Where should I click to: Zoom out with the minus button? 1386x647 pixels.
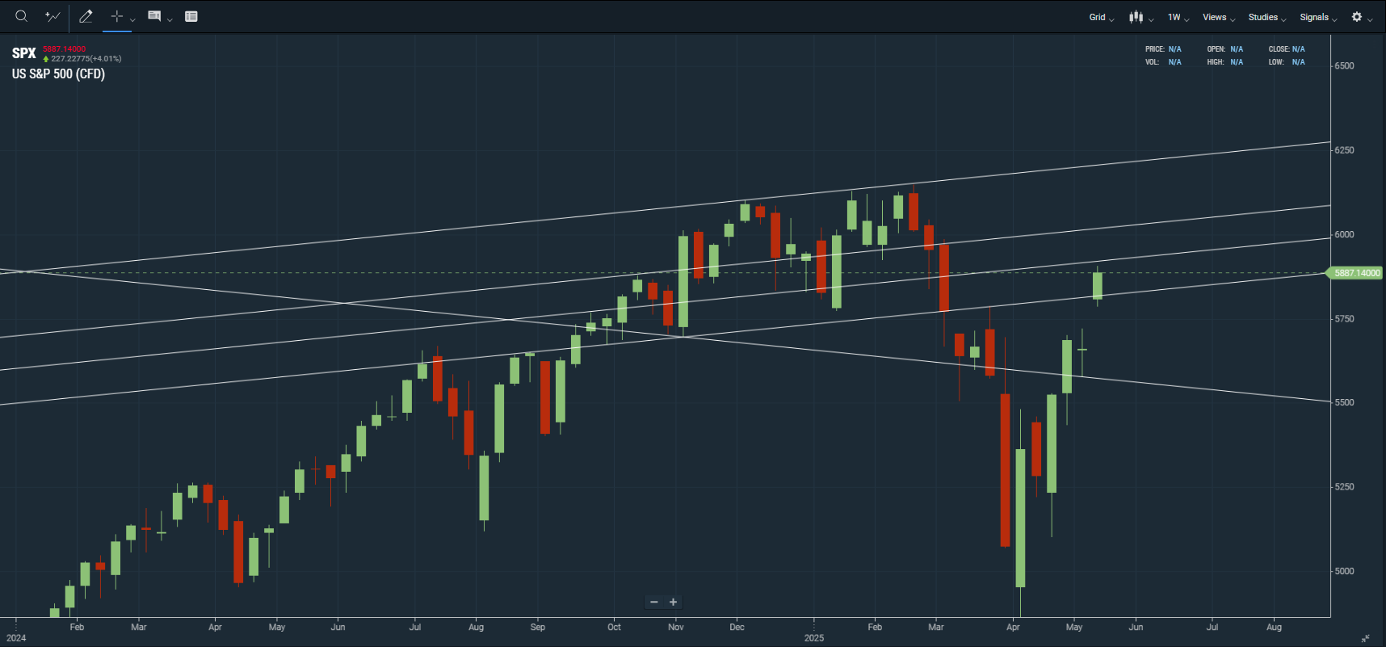click(654, 602)
